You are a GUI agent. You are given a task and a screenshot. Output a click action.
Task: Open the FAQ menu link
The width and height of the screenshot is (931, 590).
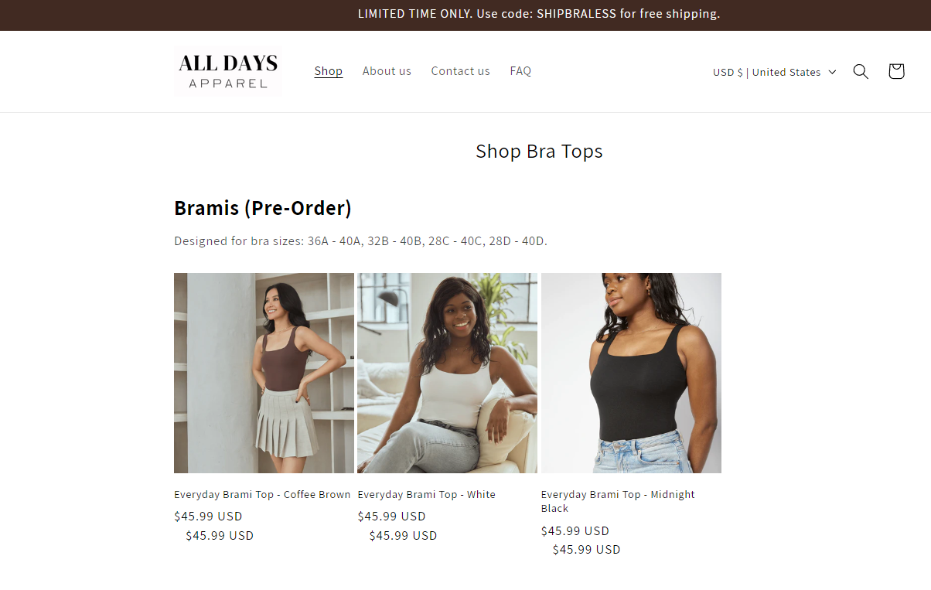(x=520, y=71)
